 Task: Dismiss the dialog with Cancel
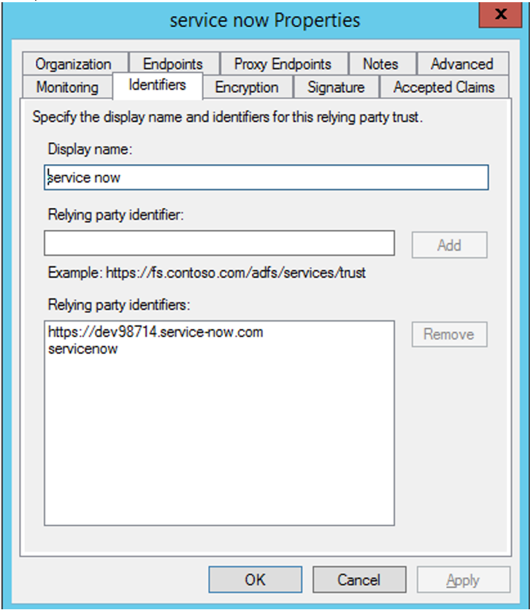coord(359,579)
